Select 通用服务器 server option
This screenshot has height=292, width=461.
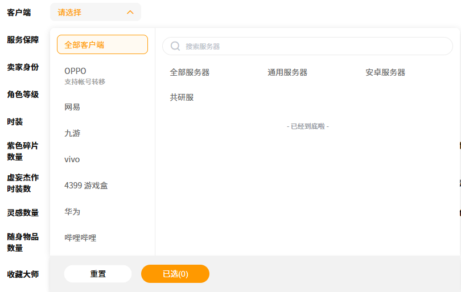tap(287, 72)
